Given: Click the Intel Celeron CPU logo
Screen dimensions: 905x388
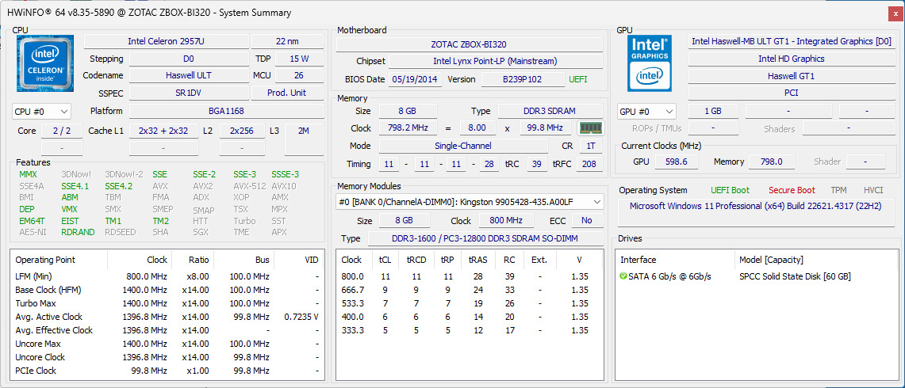Looking at the screenshot, I should click(x=45, y=63).
